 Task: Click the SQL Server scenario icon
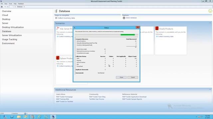(58, 28)
